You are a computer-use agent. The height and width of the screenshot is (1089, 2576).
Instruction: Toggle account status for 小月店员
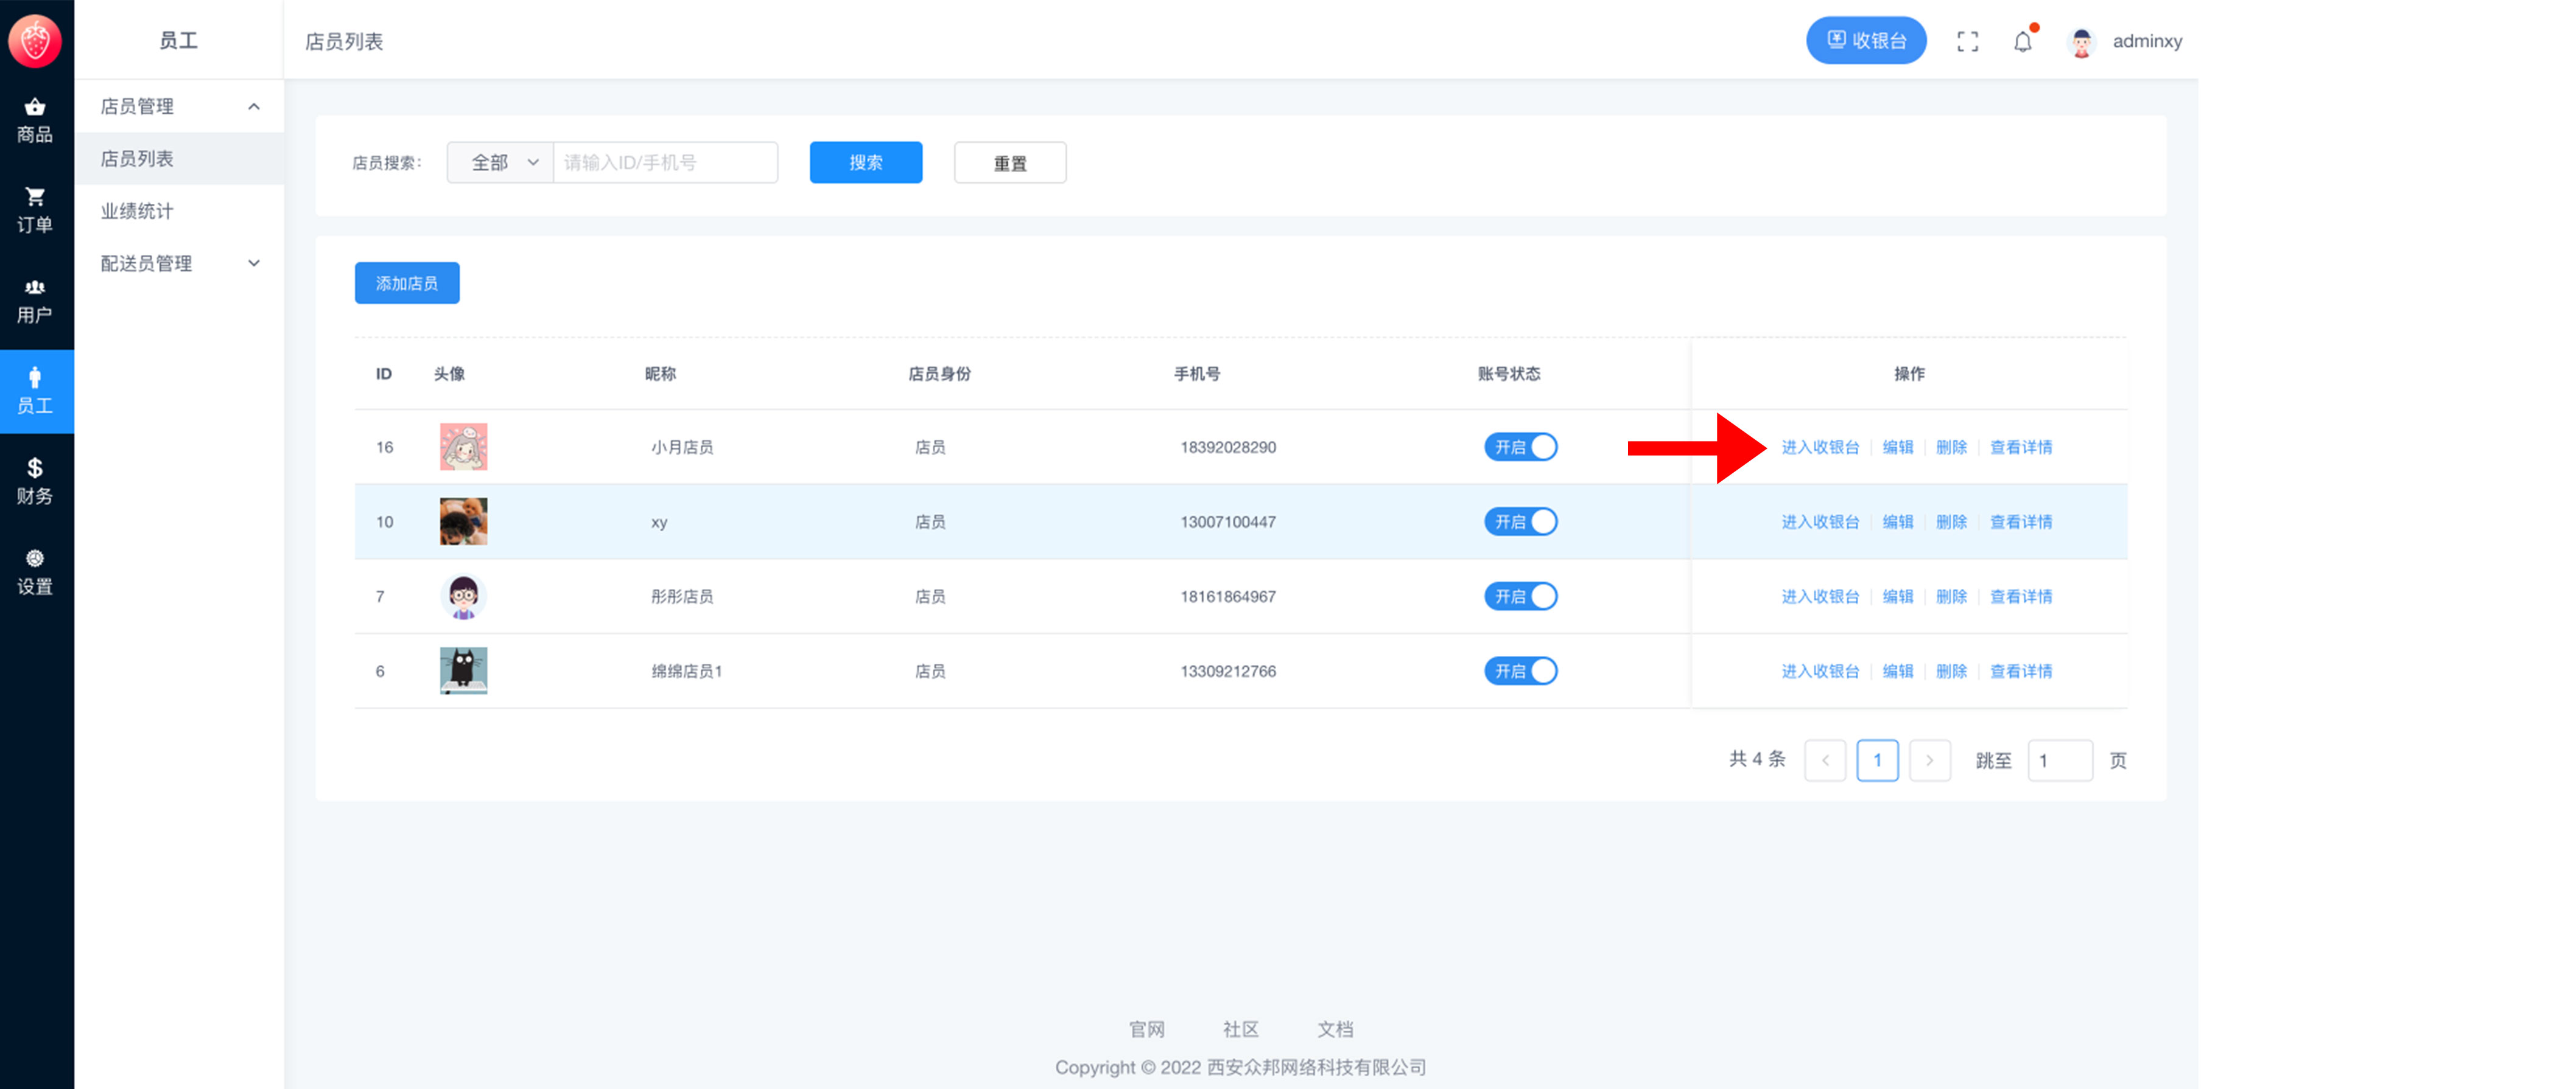1520,447
